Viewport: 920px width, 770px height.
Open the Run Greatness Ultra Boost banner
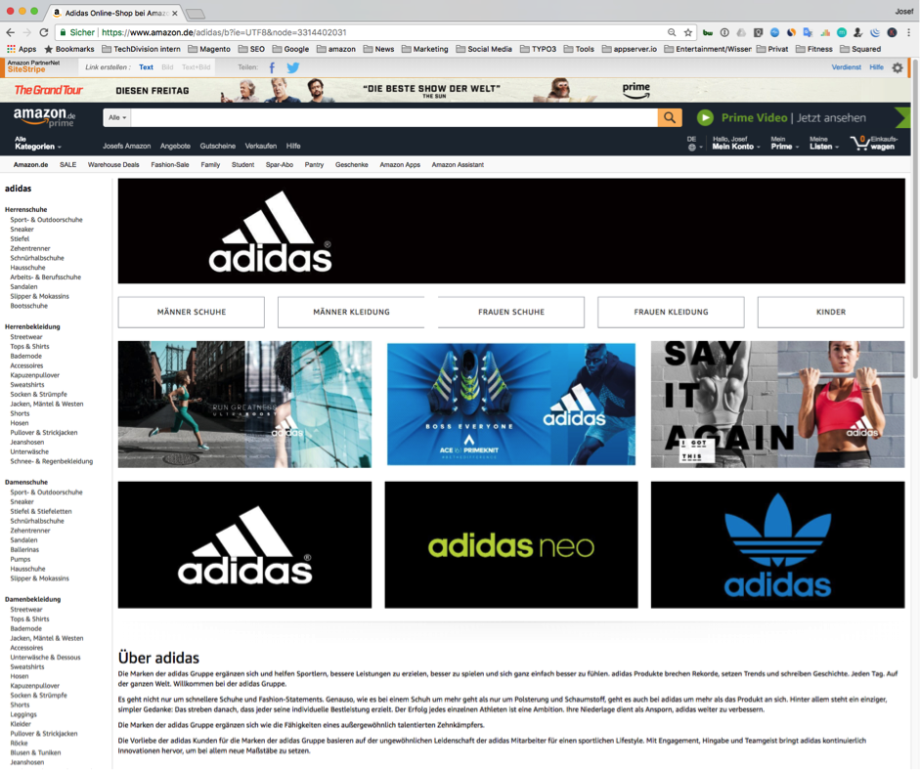(x=244, y=405)
